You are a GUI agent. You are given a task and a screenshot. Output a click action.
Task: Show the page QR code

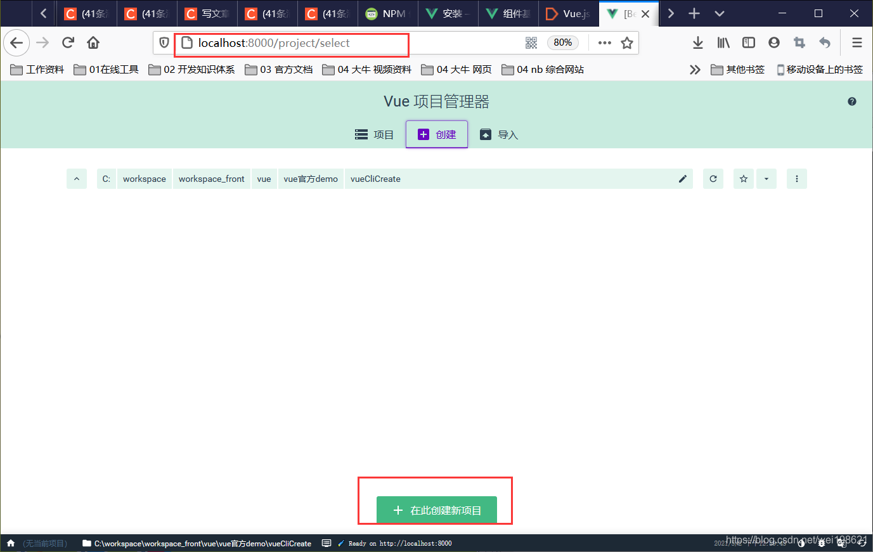pos(531,42)
